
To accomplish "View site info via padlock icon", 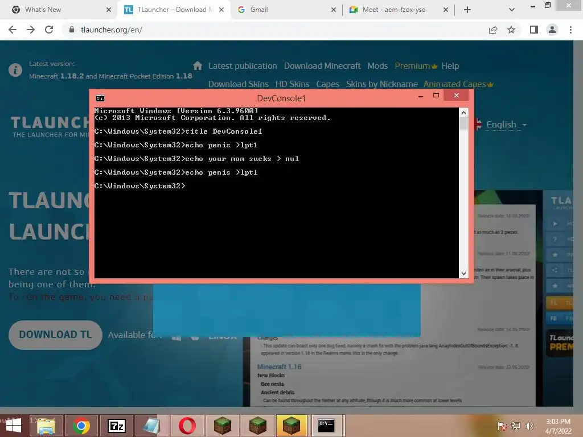I will pyautogui.click(x=72, y=30).
